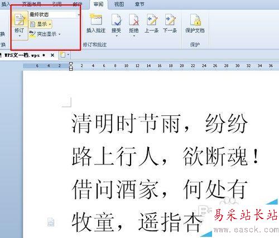Close the WPS document tab
The width and height of the screenshot is (279, 238).
pyautogui.click(x=52, y=55)
